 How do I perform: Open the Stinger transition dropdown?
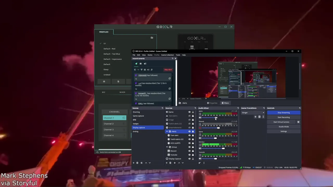click(253, 113)
